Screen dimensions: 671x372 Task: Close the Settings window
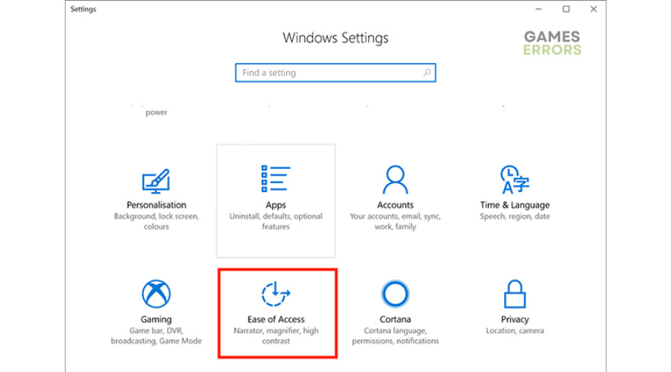593,9
